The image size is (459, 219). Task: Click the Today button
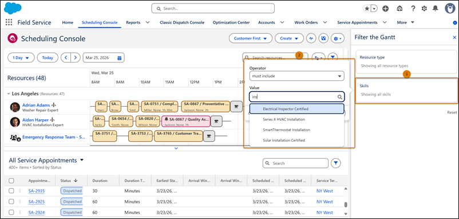pyautogui.click(x=48, y=58)
